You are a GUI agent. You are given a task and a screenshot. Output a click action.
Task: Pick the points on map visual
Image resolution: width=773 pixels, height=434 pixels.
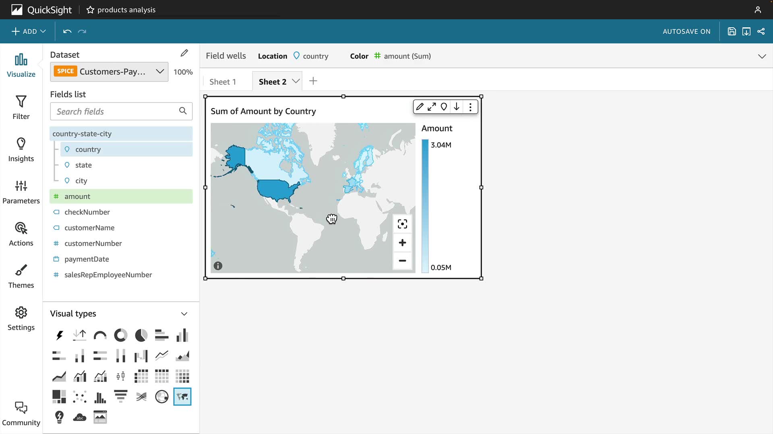tap(161, 397)
